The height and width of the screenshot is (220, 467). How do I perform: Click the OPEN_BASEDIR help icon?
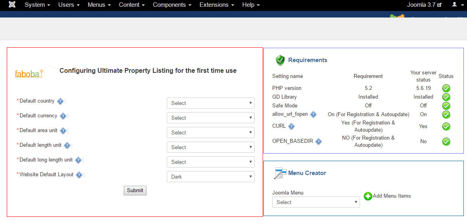[x=319, y=142]
